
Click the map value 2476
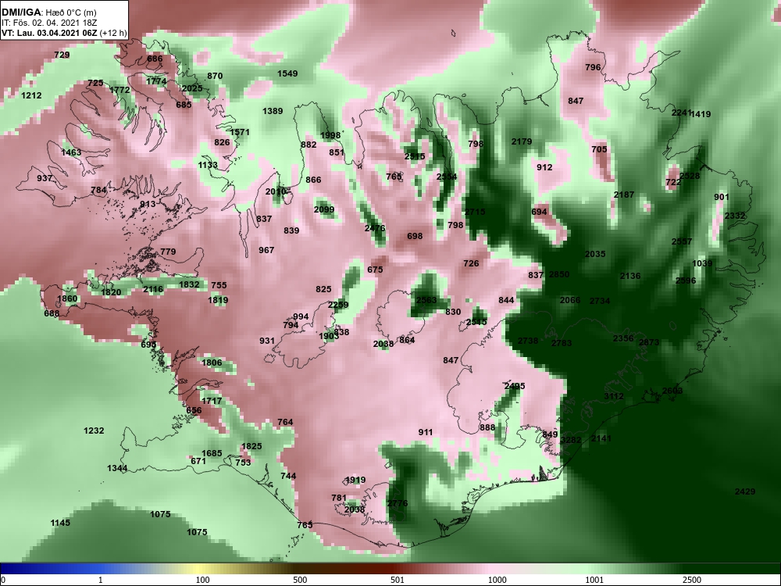[x=375, y=228]
